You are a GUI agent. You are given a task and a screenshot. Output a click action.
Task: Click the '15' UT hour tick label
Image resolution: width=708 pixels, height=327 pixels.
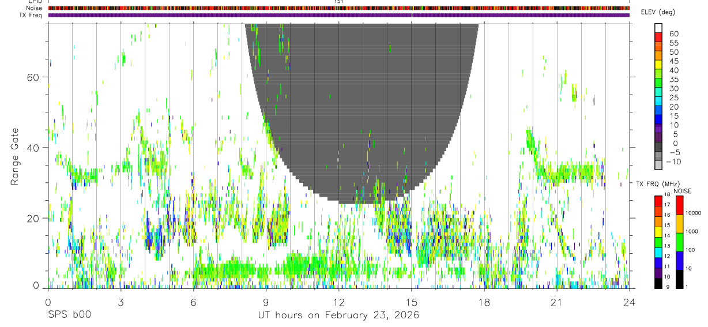pyautogui.click(x=411, y=302)
